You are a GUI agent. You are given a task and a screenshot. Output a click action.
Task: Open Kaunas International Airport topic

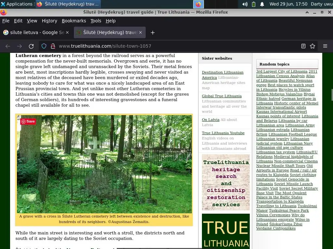(281, 112)
